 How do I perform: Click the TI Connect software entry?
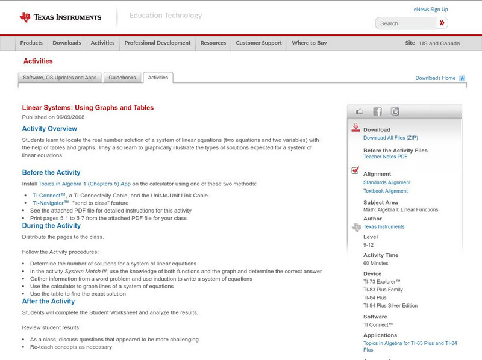click(x=378, y=325)
